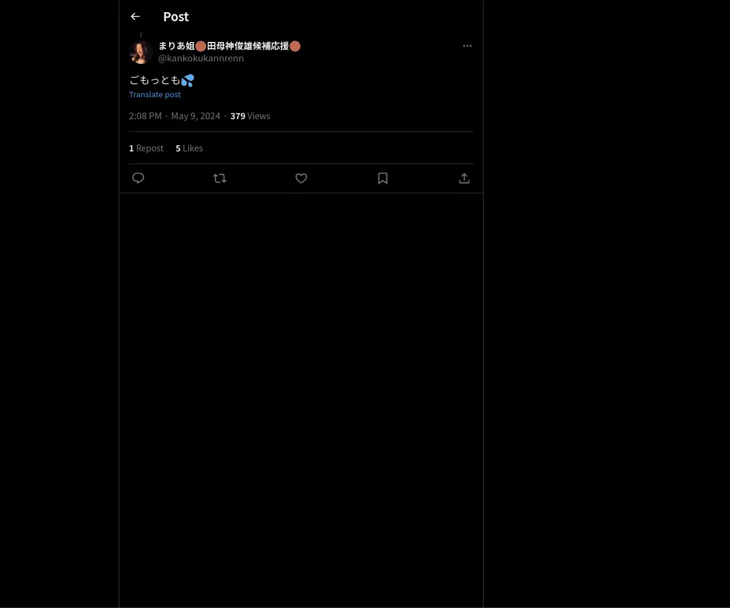Open the three-dot More options menu
The image size is (730, 608).
click(x=467, y=46)
